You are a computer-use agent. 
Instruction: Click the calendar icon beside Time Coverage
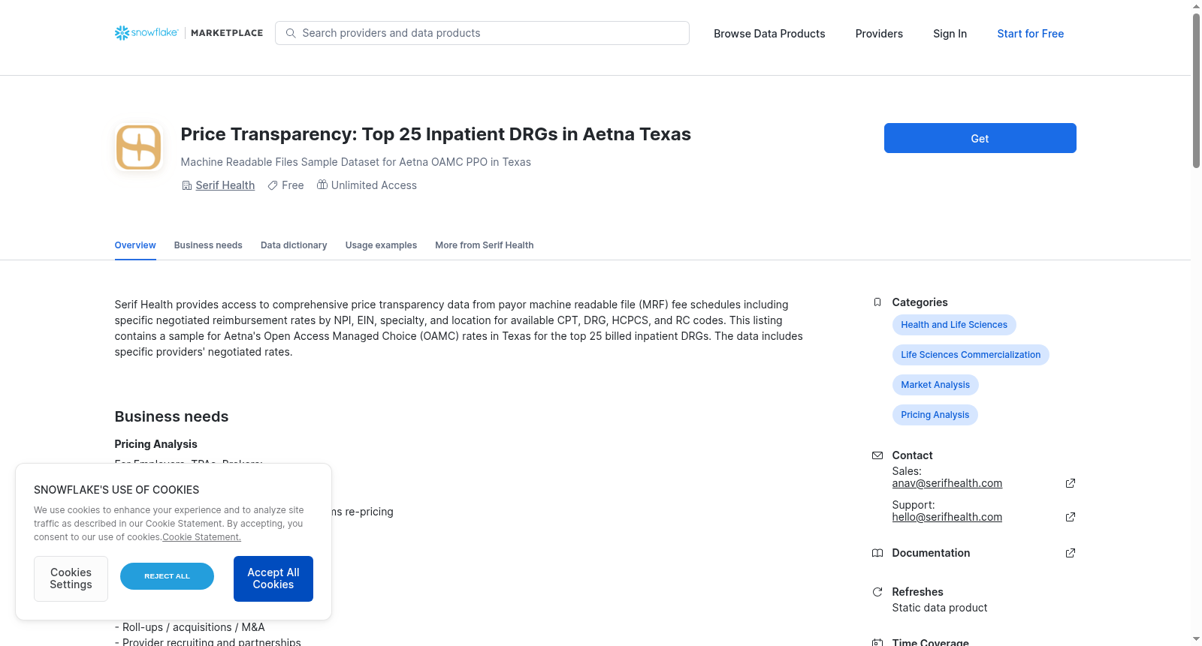point(877,642)
